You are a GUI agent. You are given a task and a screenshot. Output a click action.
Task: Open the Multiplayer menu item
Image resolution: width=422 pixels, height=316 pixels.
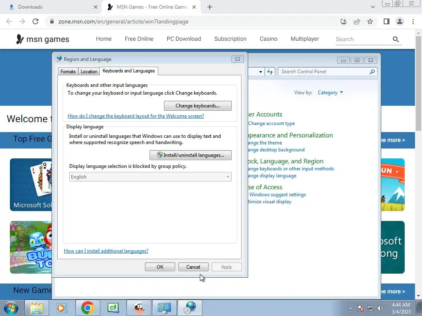[305, 39]
